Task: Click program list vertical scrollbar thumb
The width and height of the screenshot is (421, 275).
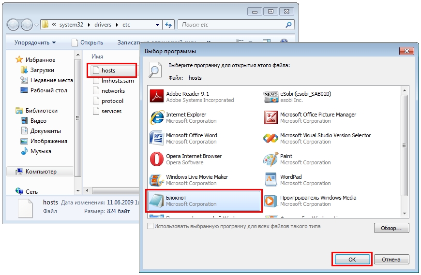Action: 405,145
